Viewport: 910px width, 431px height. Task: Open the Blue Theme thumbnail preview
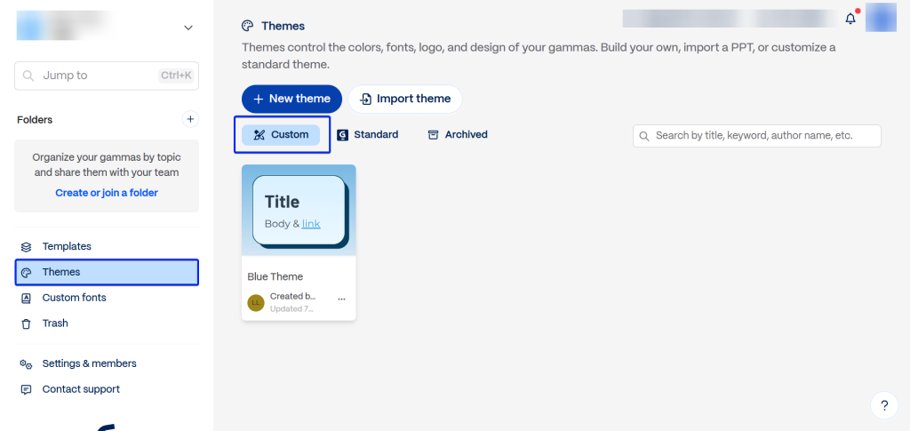click(299, 211)
